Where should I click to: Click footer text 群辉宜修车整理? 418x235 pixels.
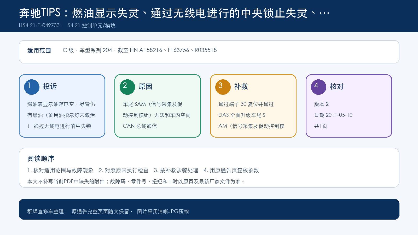coord(45,211)
